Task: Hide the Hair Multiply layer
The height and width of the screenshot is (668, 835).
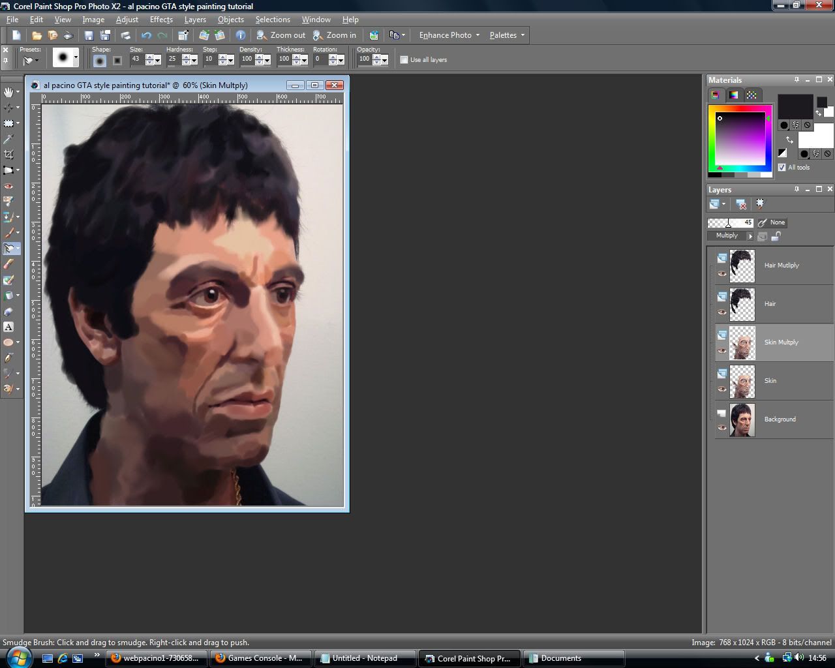Action: click(721, 273)
